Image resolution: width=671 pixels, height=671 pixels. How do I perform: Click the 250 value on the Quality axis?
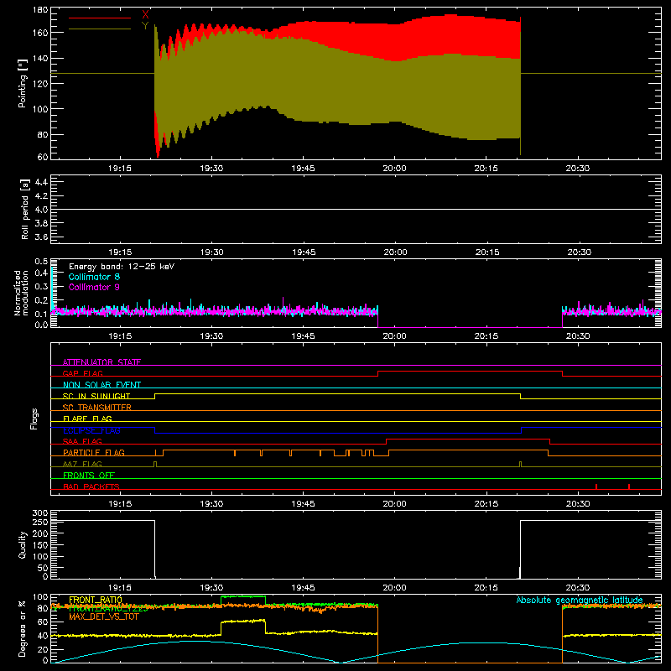click(x=40, y=522)
